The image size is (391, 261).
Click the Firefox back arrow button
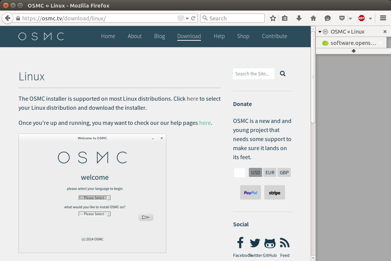(x=8, y=18)
